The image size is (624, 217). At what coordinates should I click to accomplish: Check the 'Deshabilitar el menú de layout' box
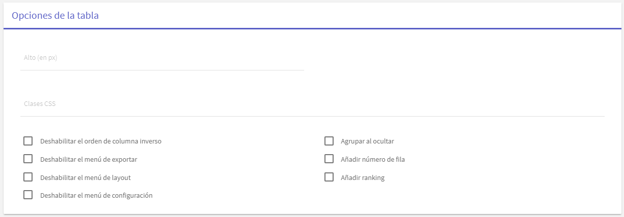coord(28,177)
